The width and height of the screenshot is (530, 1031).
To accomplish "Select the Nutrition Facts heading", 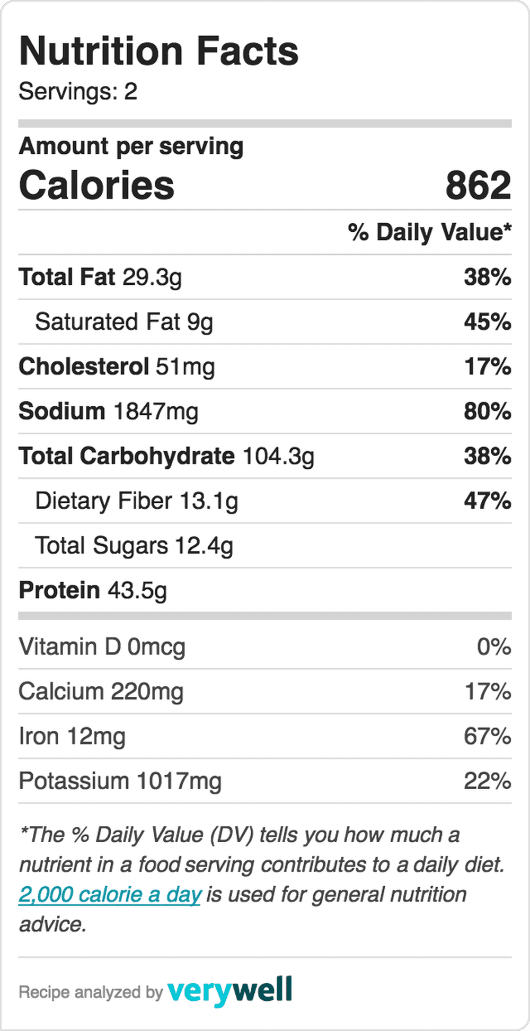I will pyautogui.click(x=159, y=51).
